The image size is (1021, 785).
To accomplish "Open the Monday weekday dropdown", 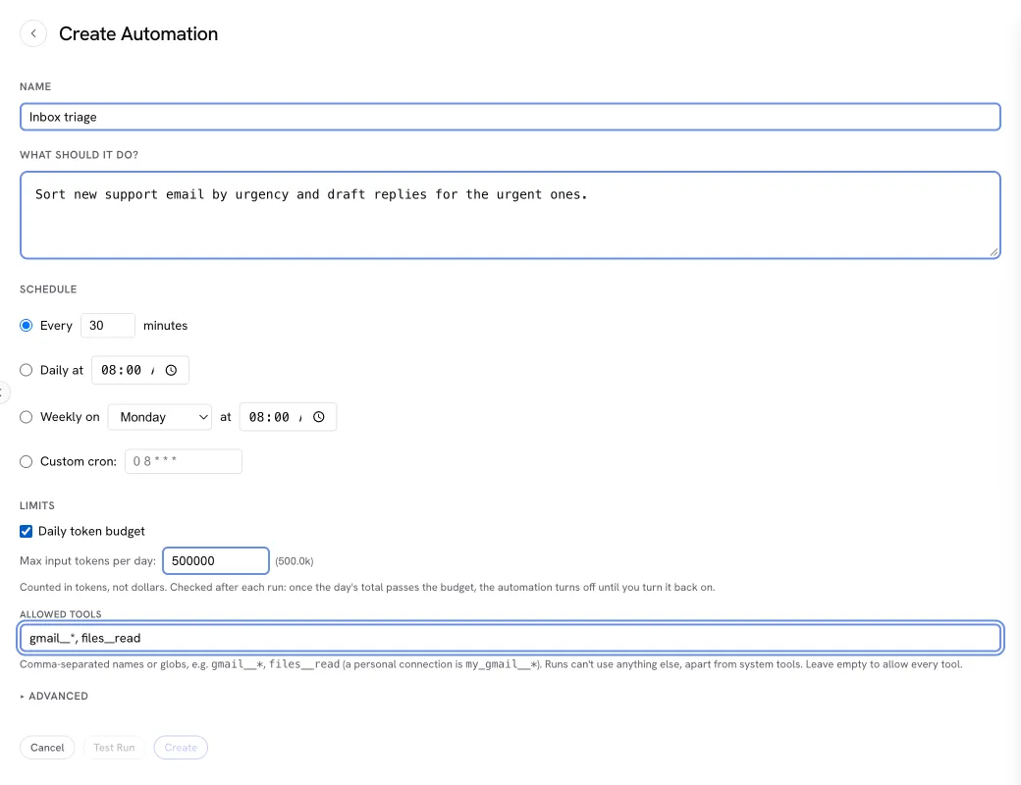I will 159,417.
